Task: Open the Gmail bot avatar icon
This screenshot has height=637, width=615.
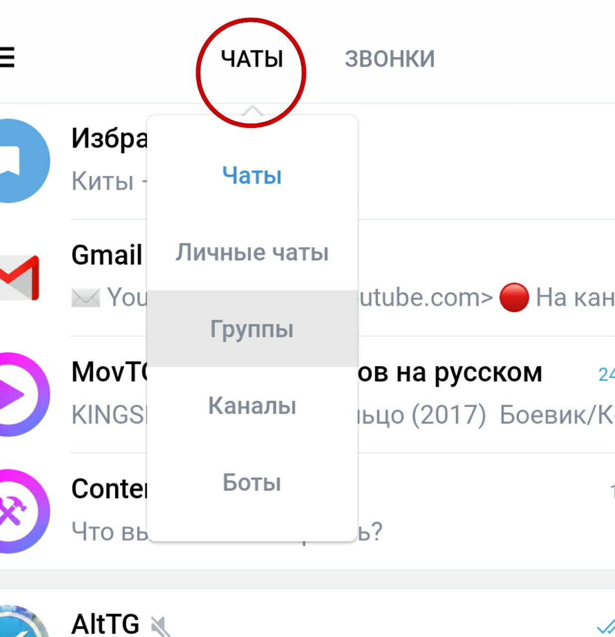Action: tap(19, 278)
